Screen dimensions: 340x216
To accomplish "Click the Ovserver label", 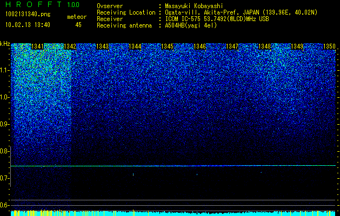I will pos(110,6).
